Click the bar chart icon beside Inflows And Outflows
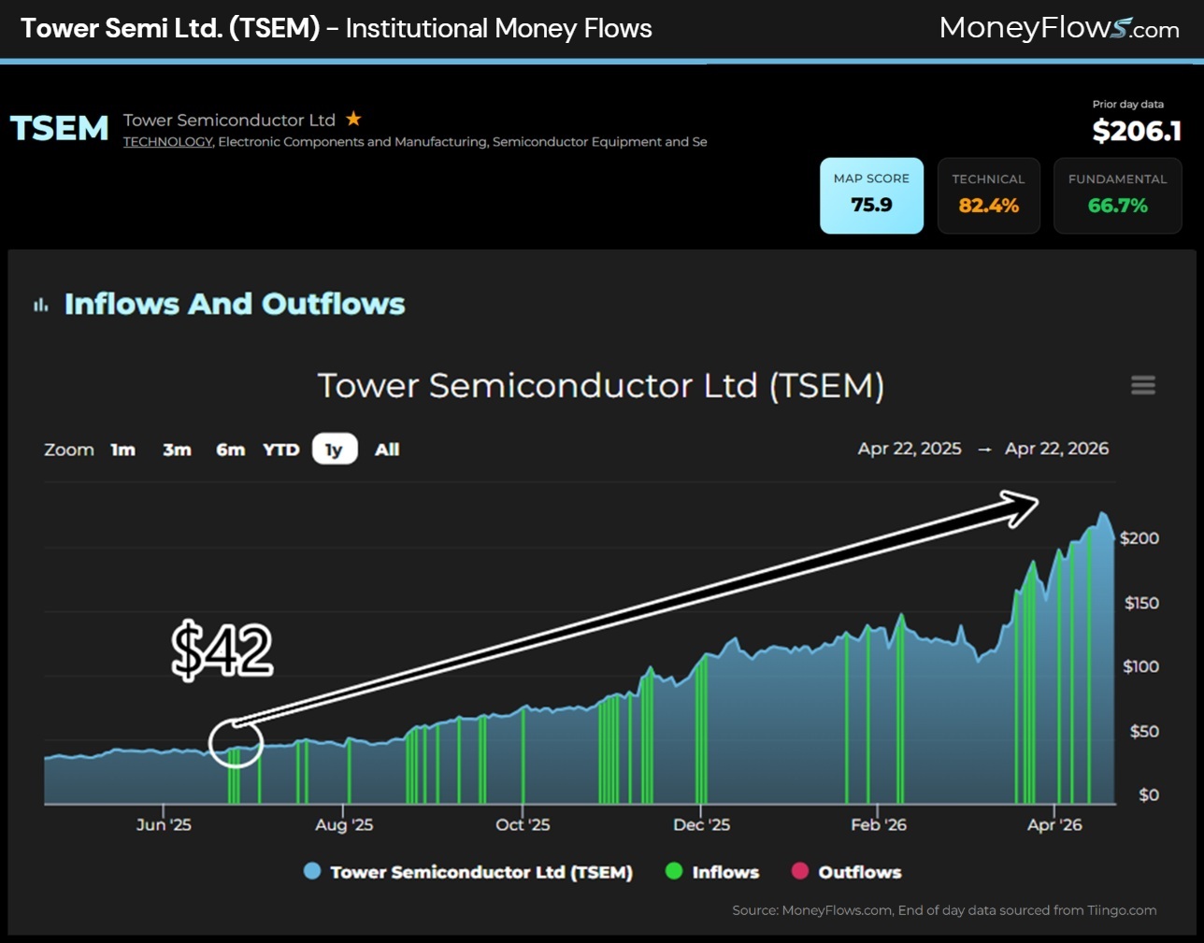The width and height of the screenshot is (1204, 943). click(40, 305)
